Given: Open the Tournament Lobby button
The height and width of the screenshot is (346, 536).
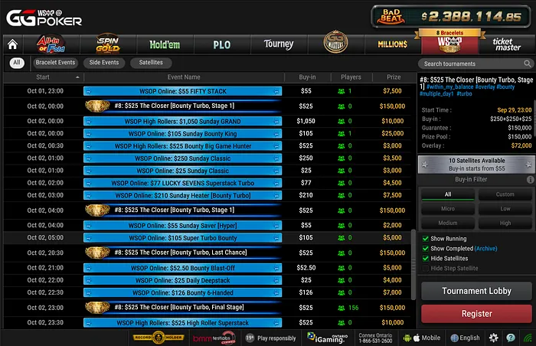Looking at the screenshot, I should [x=476, y=291].
